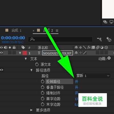Click the # layer number column header

click(x=29, y=48)
